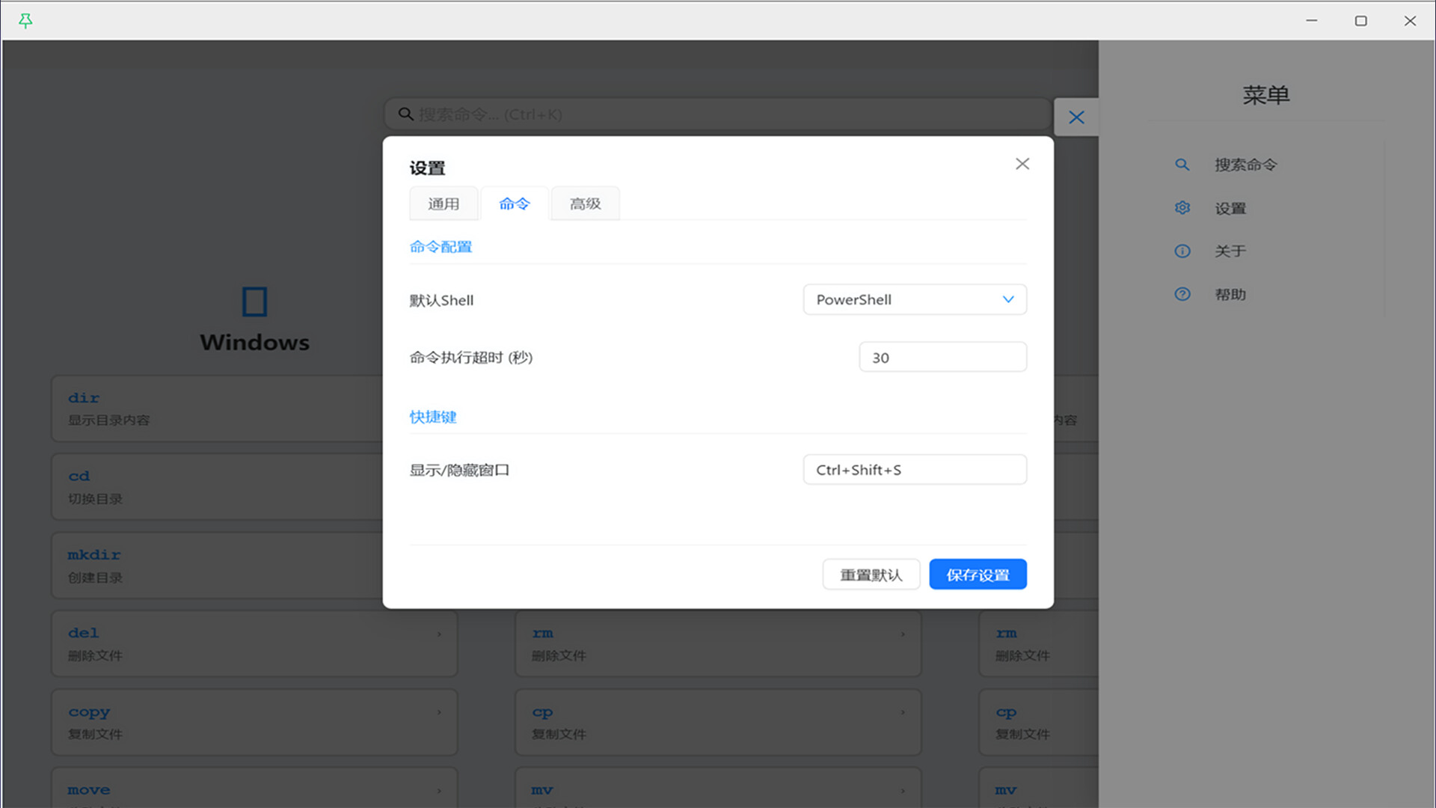The image size is (1436, 808).
Task: Click the magnifier icon inside the search bar
Action: (405, 114)
